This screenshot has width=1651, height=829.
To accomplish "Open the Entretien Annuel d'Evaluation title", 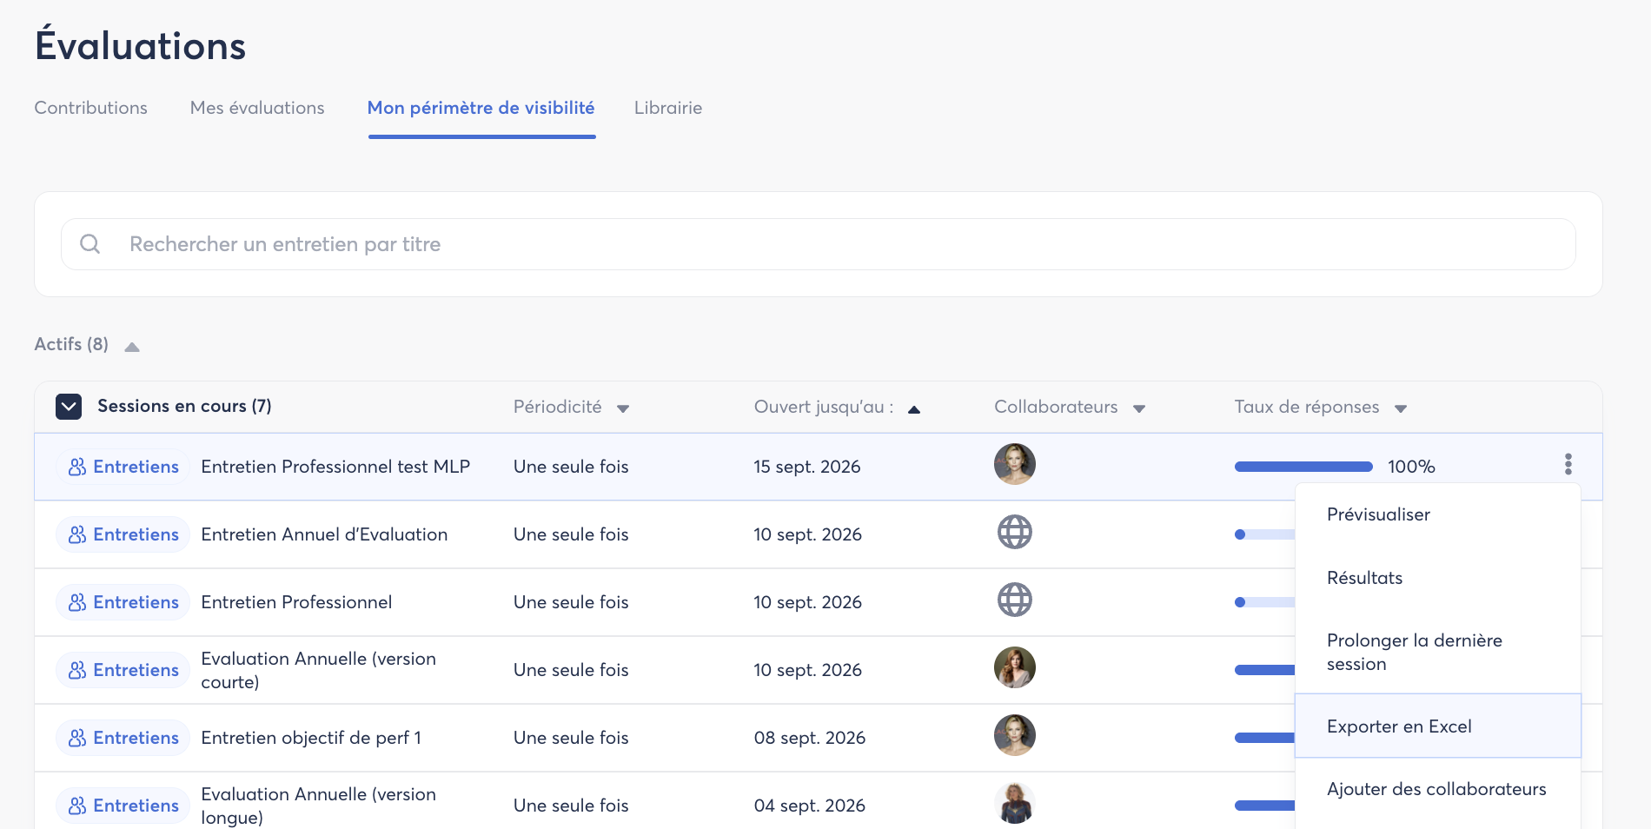I will 324,534.
